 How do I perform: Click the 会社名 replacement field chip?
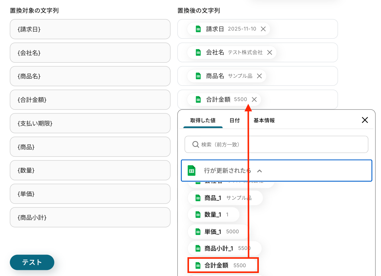[x=232, y=52]
